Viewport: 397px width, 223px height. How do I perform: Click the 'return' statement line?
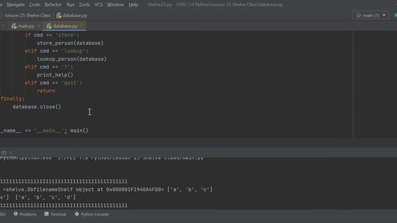[x=46, y=91]
